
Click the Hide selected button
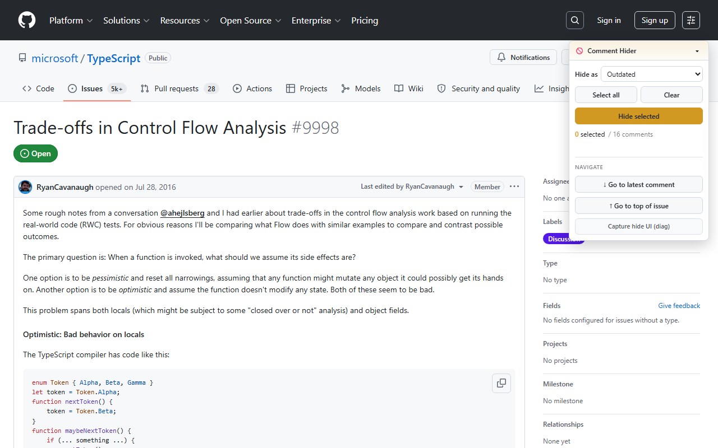[639, 116]
